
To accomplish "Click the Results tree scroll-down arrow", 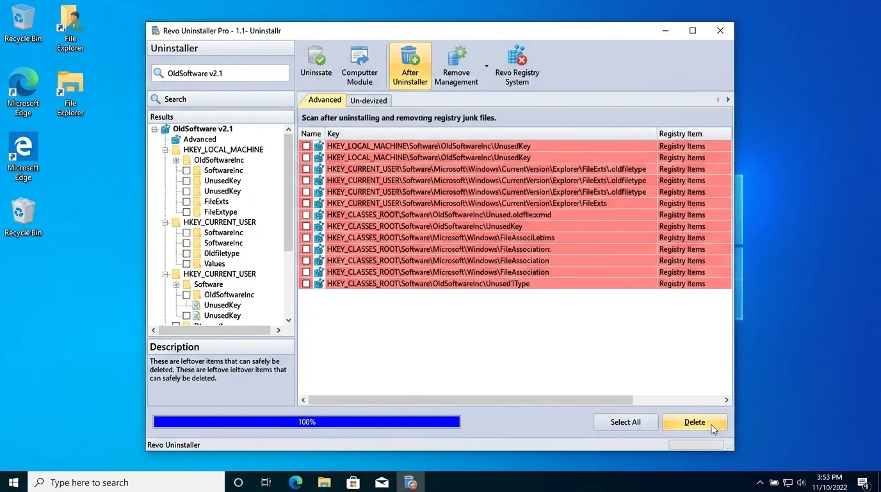I will [x=288, y=320].
